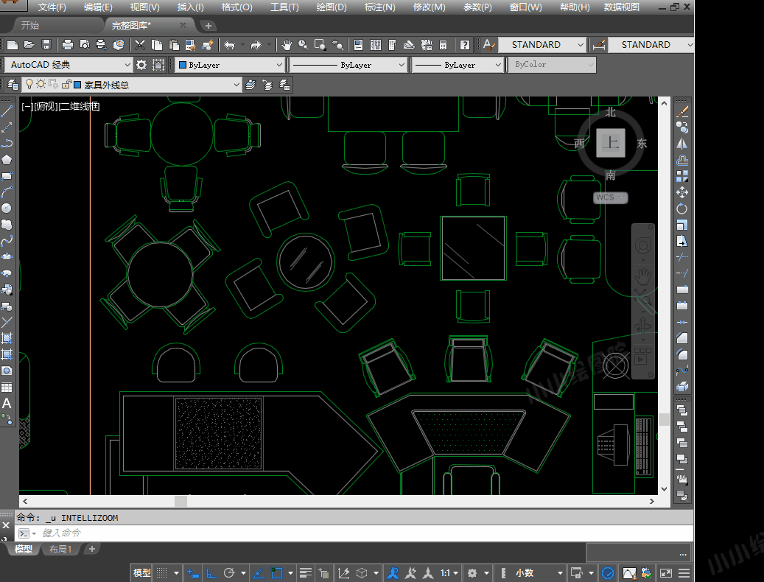Open Layer Properties Manager icon
Image resolution: width=764 pixels, height=582 pixels.
click(x=13, y=85)
